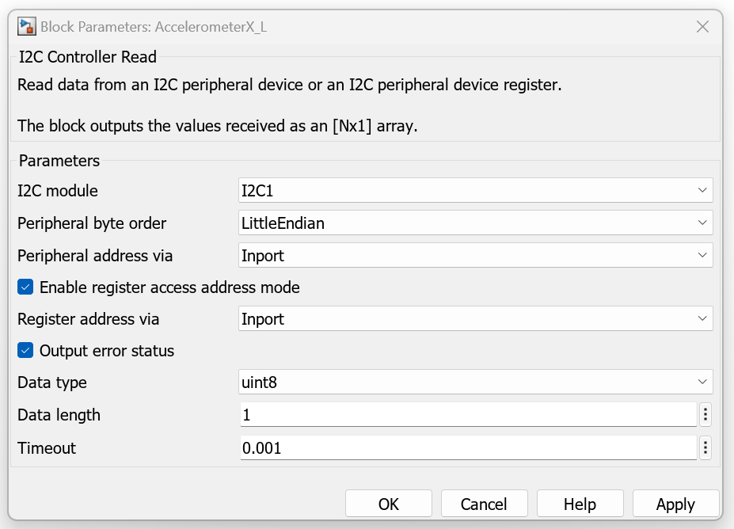Open the Data length options menu icon

[x=705, y=415]
